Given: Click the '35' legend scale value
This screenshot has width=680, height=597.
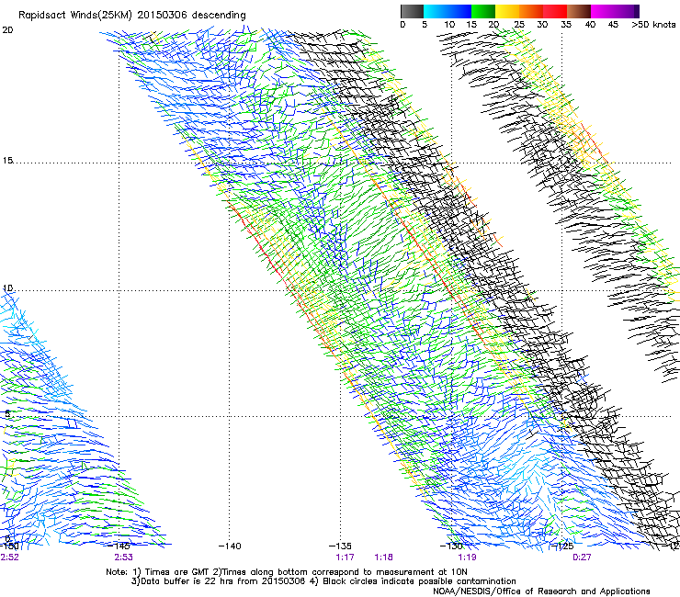Looking at the screenshot, I should point(566,24).
